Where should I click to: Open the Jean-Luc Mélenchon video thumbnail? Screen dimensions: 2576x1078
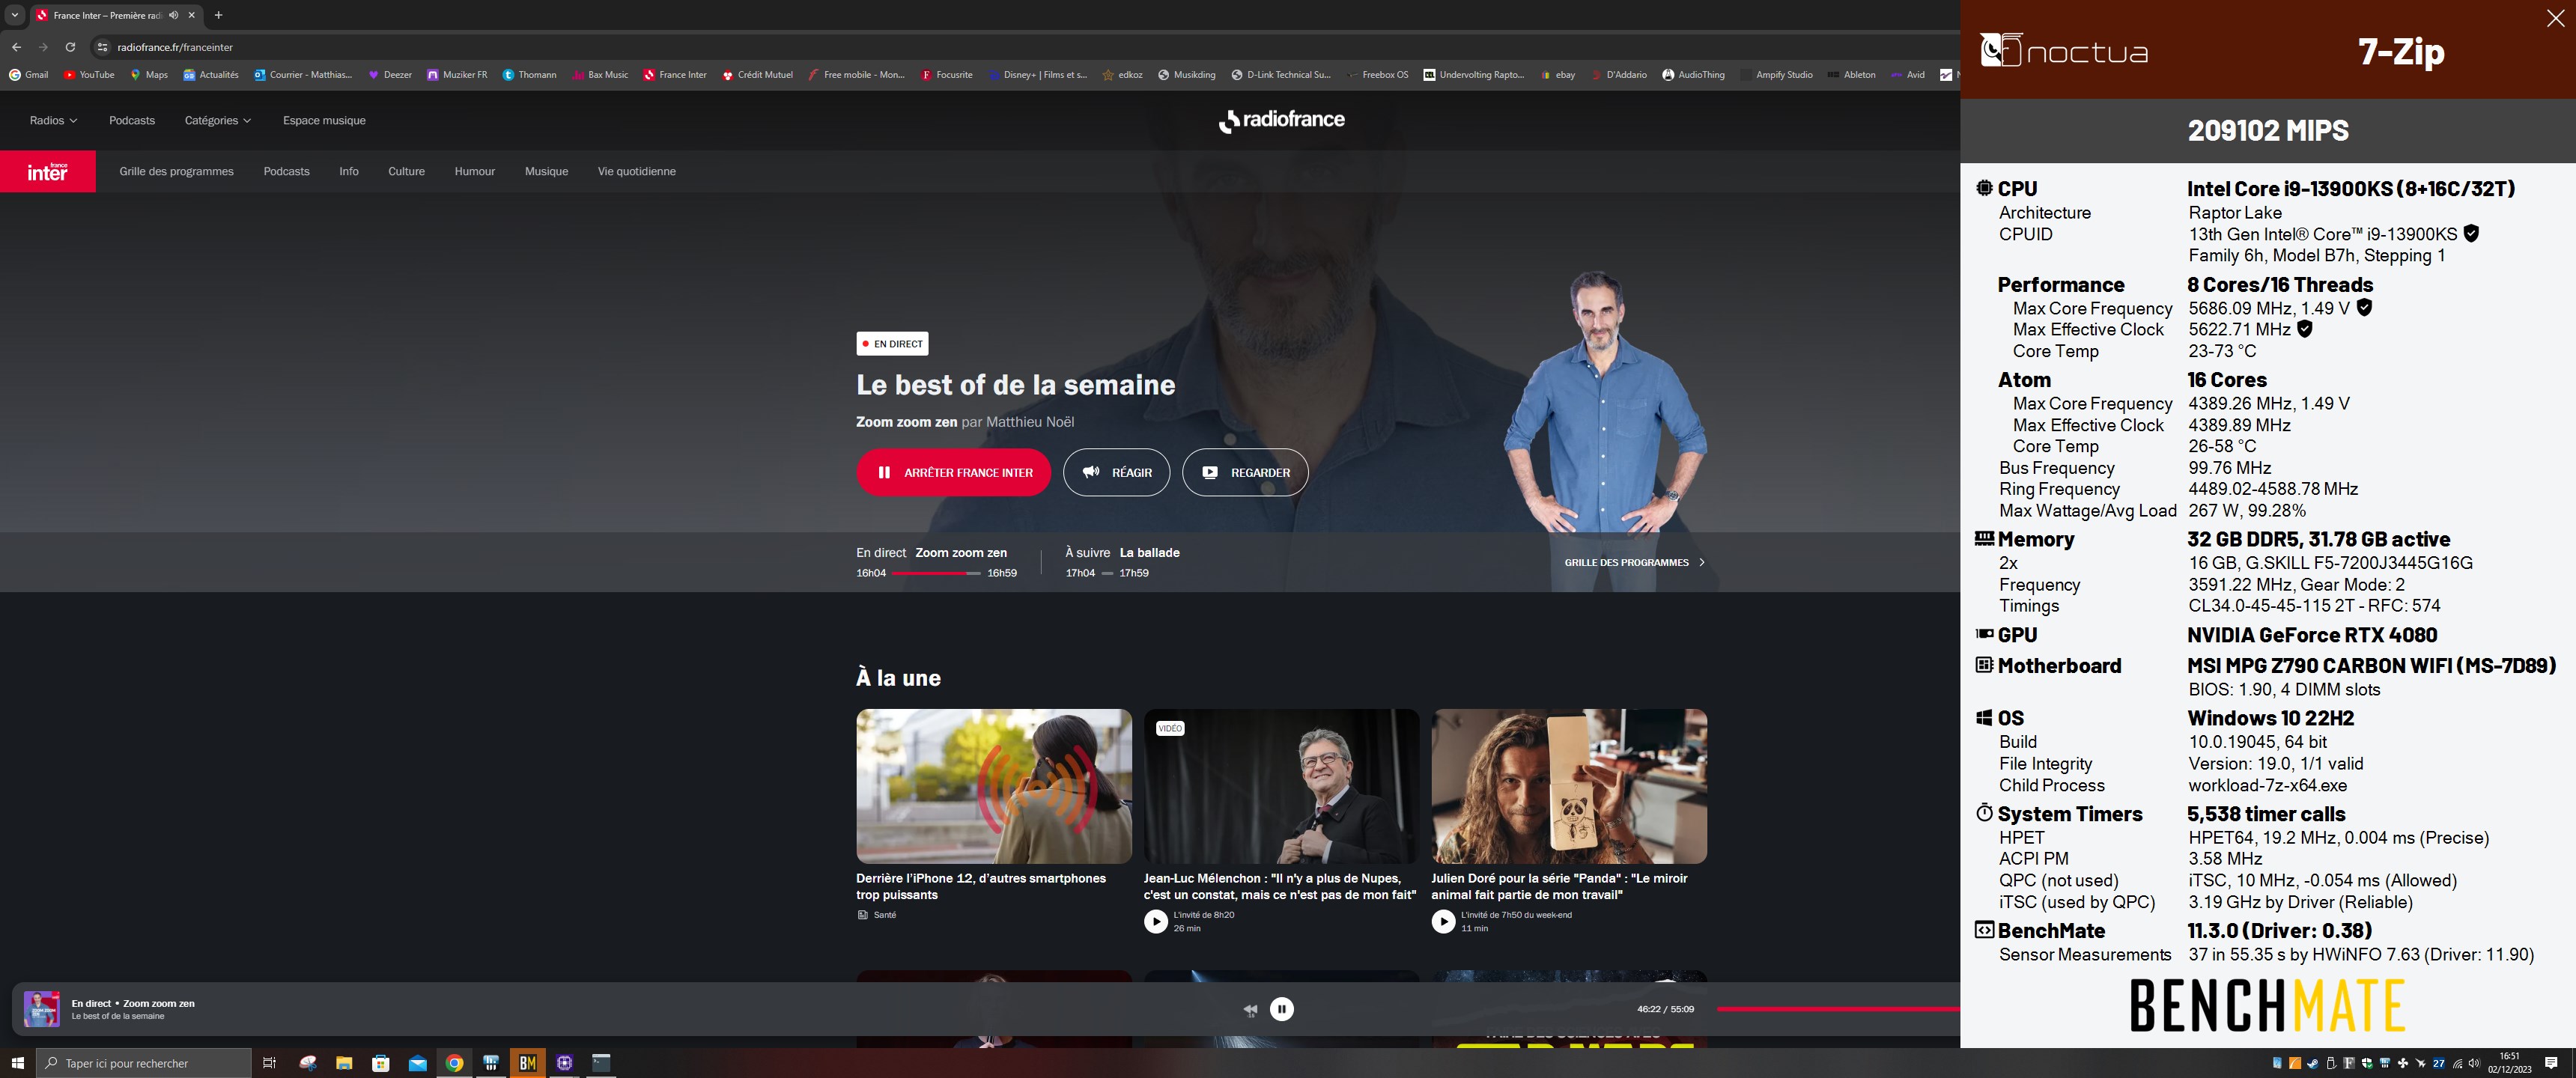pyautogui.click(x=1281, y=786)
